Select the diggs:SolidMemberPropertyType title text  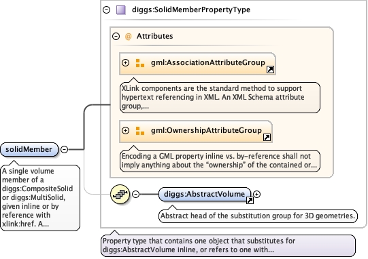(x=191, y=9)
